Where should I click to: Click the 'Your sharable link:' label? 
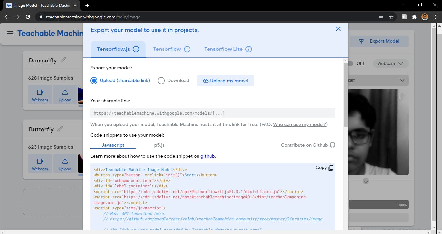click(110, 101)
